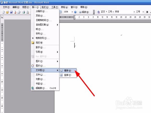Click the 阅读 reading layout button
The image size is (151, 113).
coord(84,12)
